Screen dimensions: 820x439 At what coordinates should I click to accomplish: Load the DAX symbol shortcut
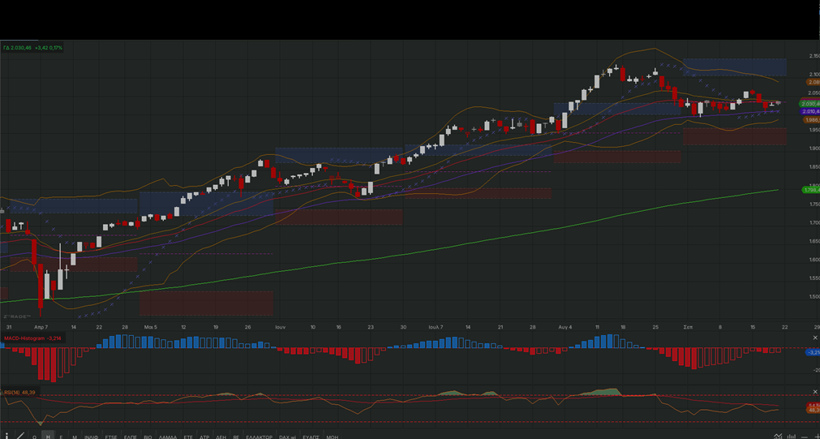pyautogui.click(x=288, y=437)
